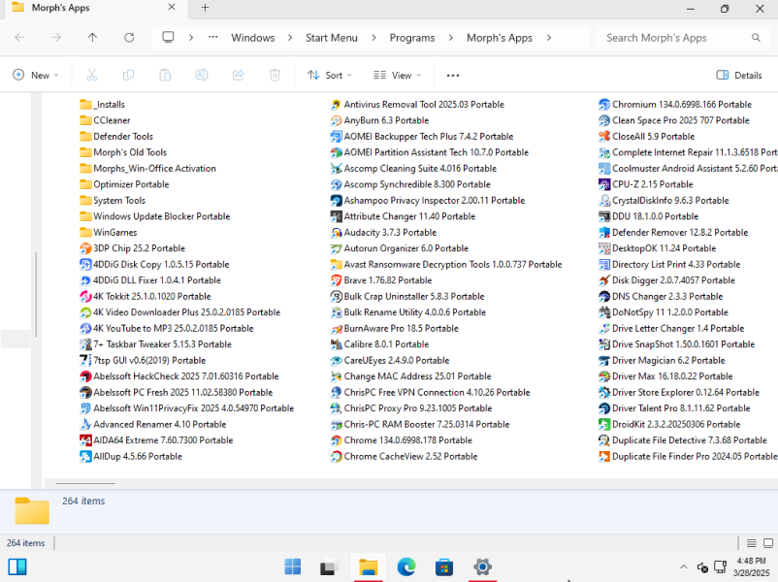Click the Rename icon in the toolbar
Screen dimensions: 778x582
click(202, 75)
